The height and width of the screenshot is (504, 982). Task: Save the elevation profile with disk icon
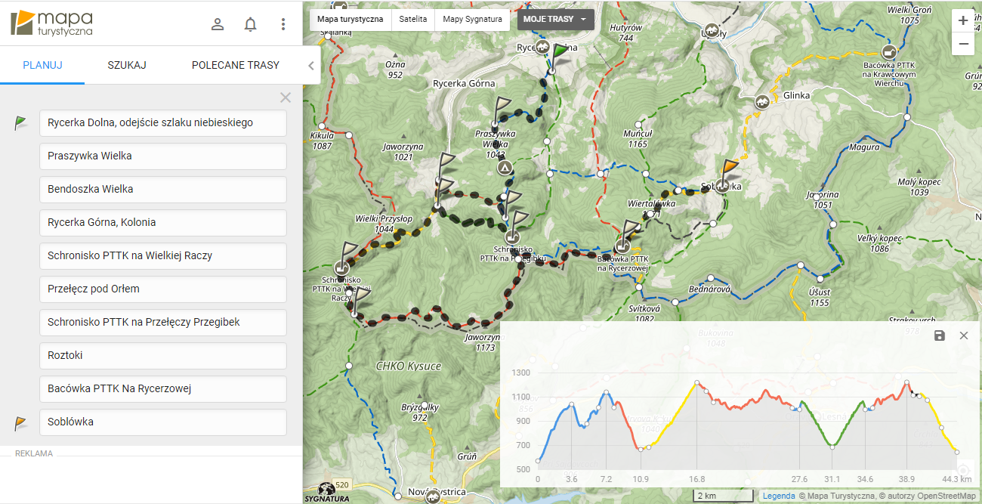940,335
